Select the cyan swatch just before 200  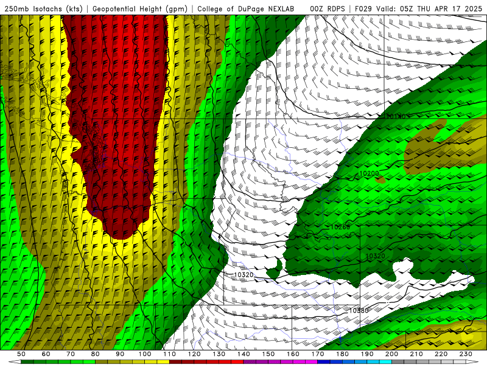click(386, 362)
